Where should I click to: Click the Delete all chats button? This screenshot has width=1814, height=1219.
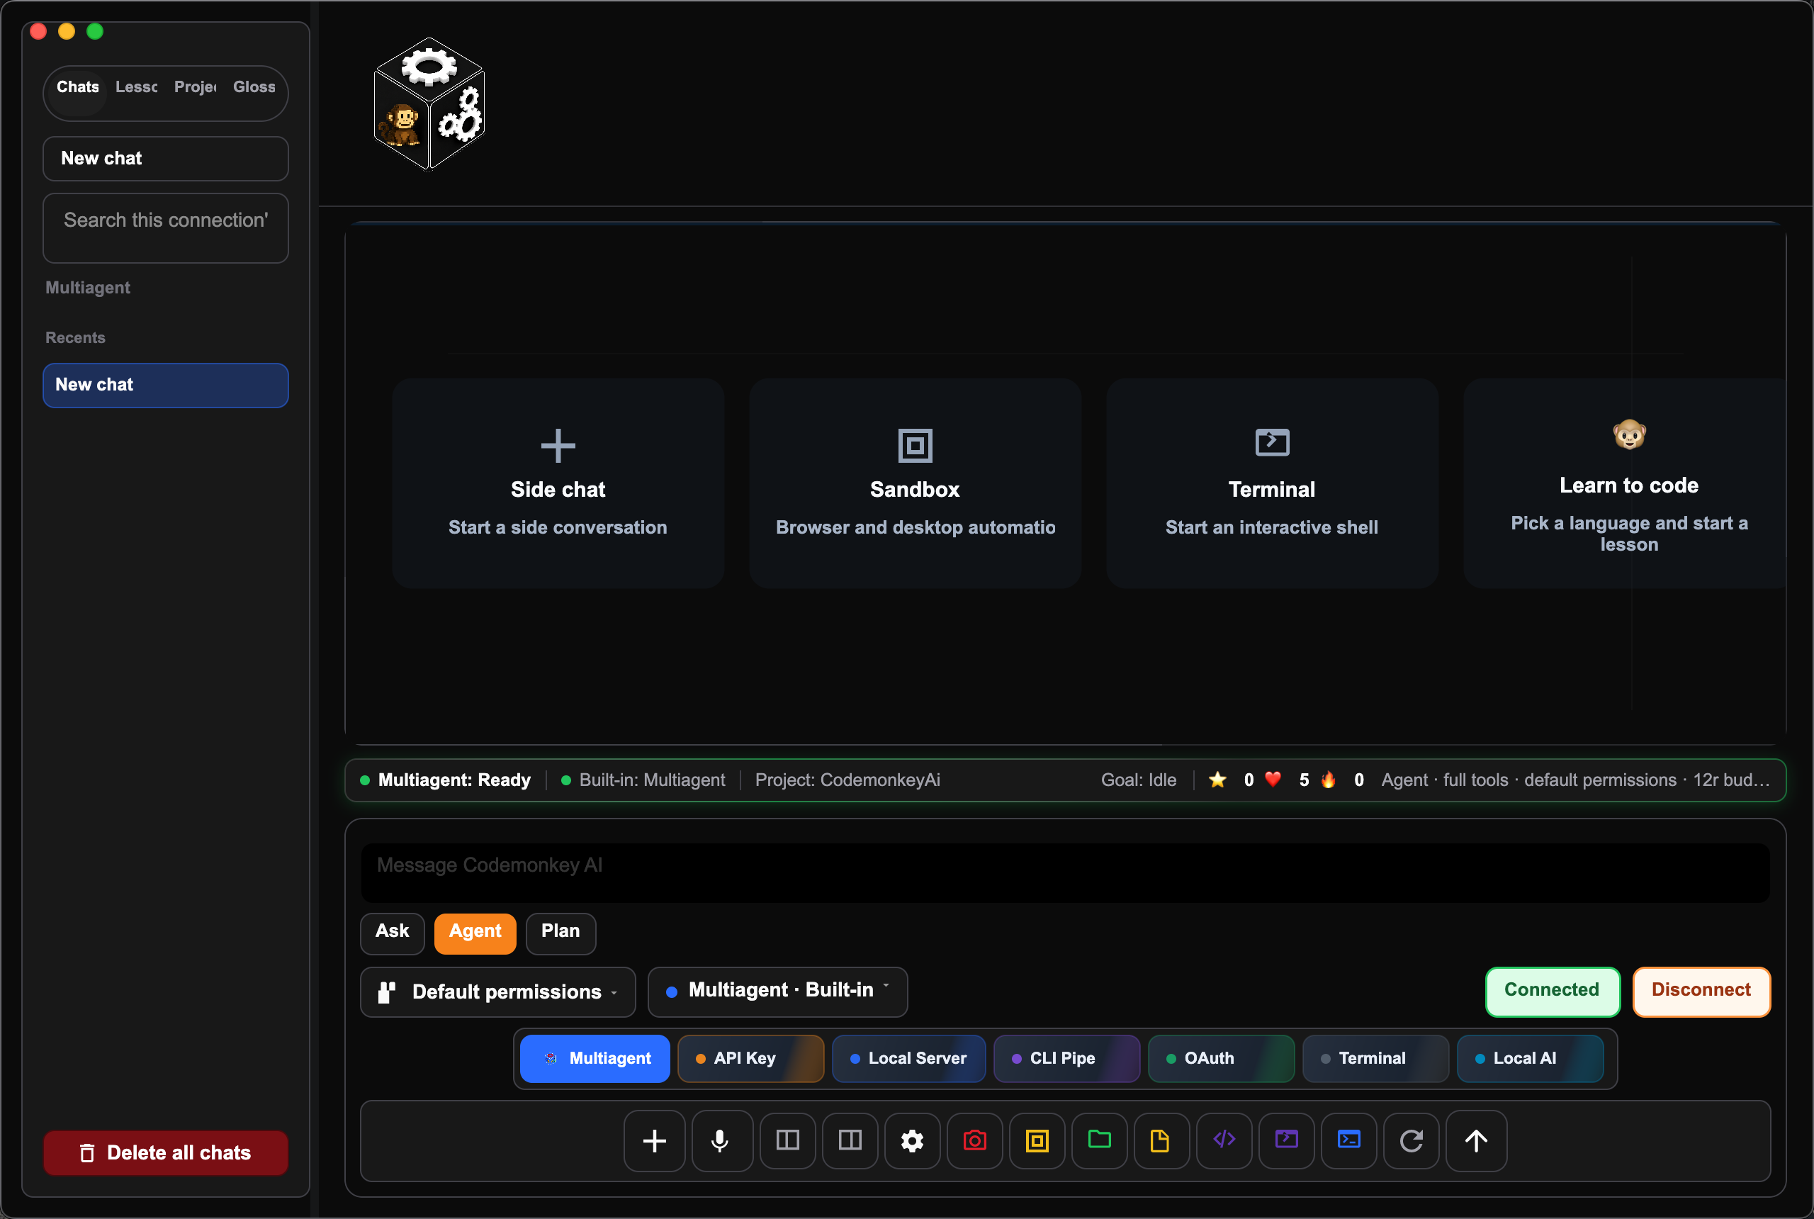click(x=166, y=1153)
